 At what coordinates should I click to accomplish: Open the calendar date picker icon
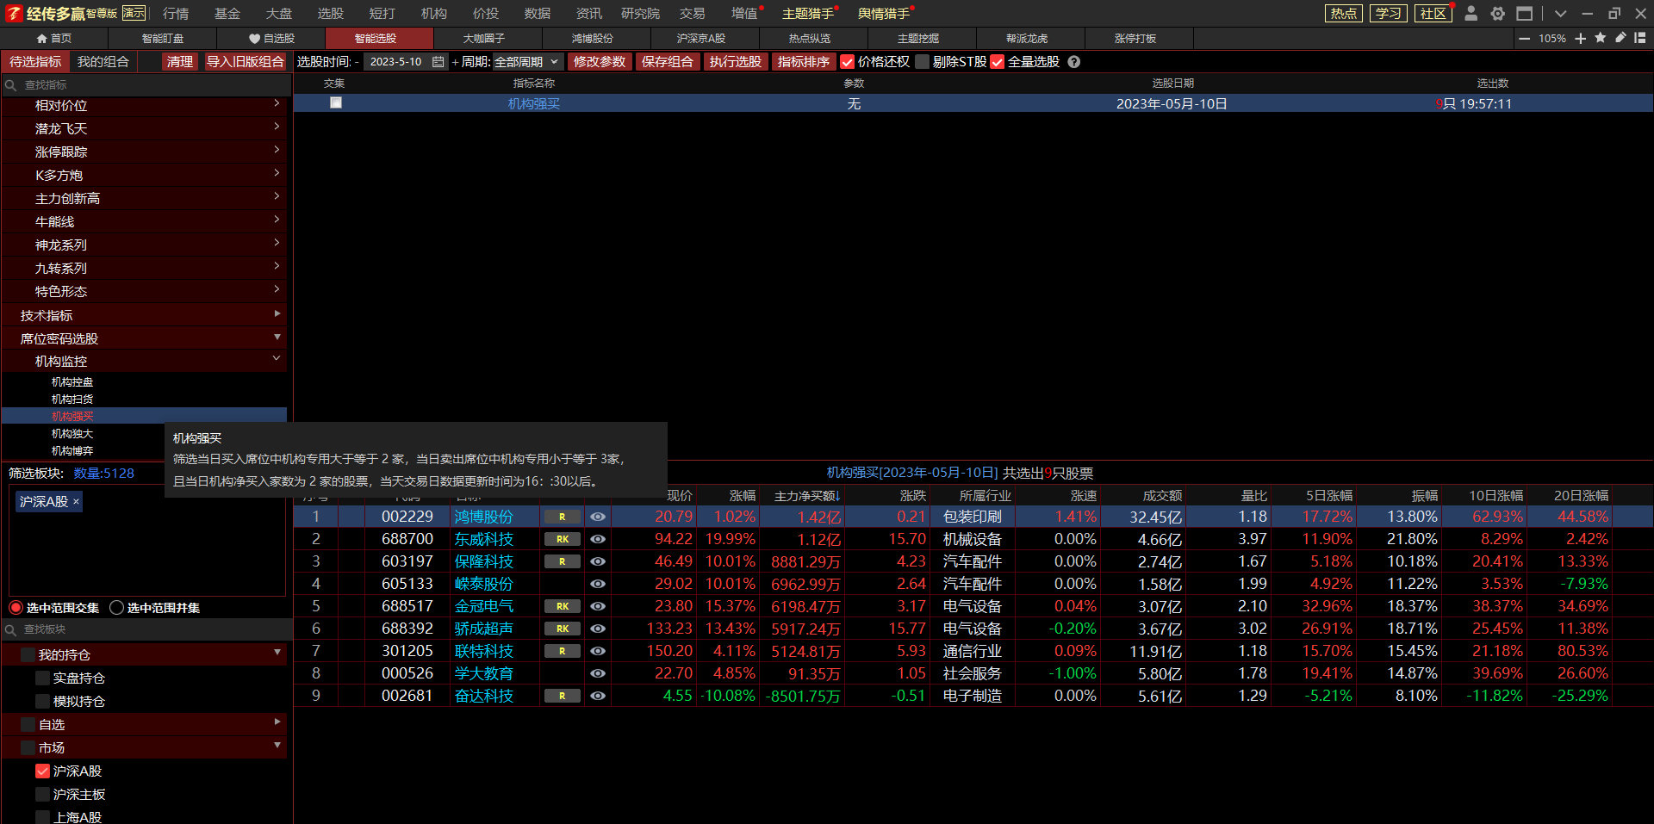pyautogui.click(x=438, y=62)
